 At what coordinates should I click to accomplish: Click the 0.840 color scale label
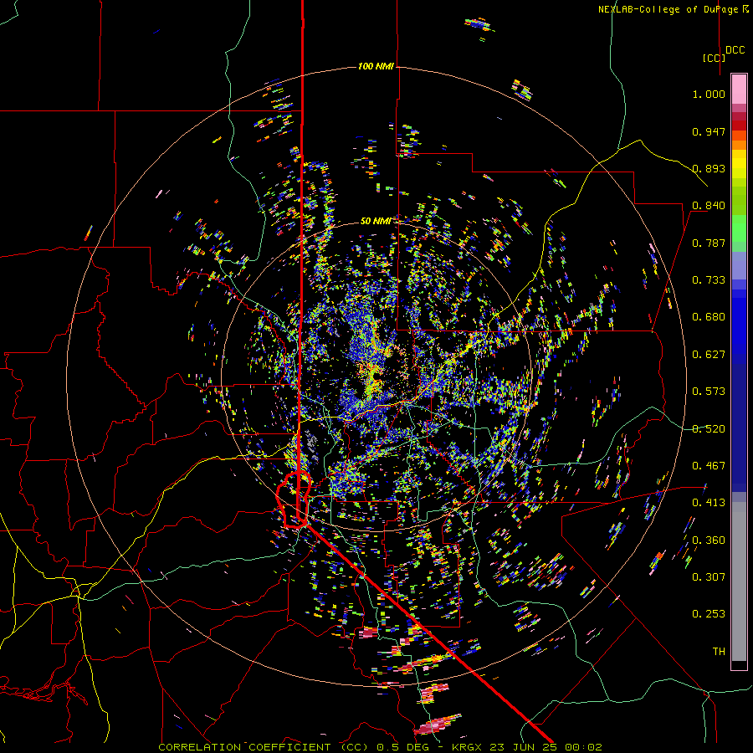pos(709,206)
